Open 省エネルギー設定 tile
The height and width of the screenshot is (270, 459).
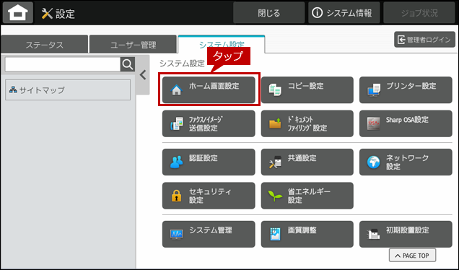click(307, 196)
